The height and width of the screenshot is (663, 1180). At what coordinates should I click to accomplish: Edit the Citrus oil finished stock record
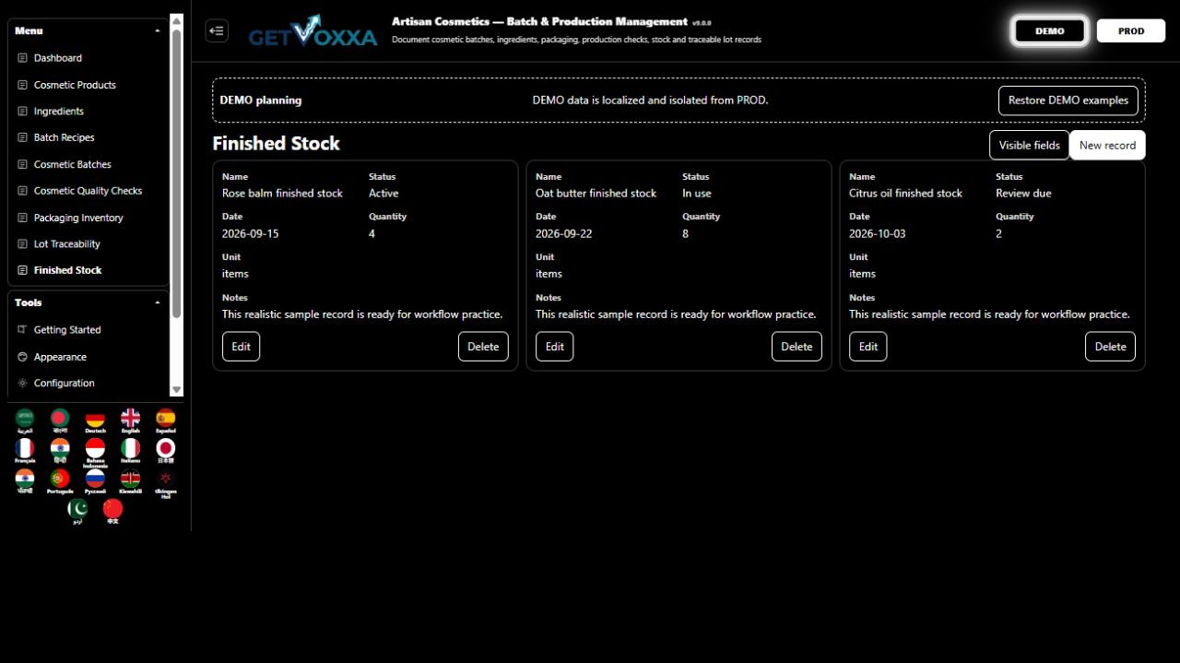click(x=867, y=347)
